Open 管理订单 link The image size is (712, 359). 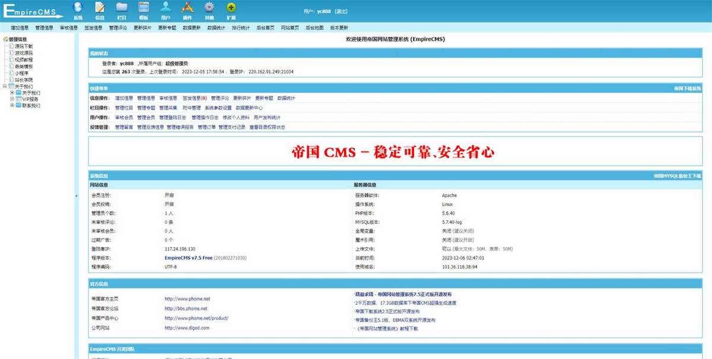(206, 127)
